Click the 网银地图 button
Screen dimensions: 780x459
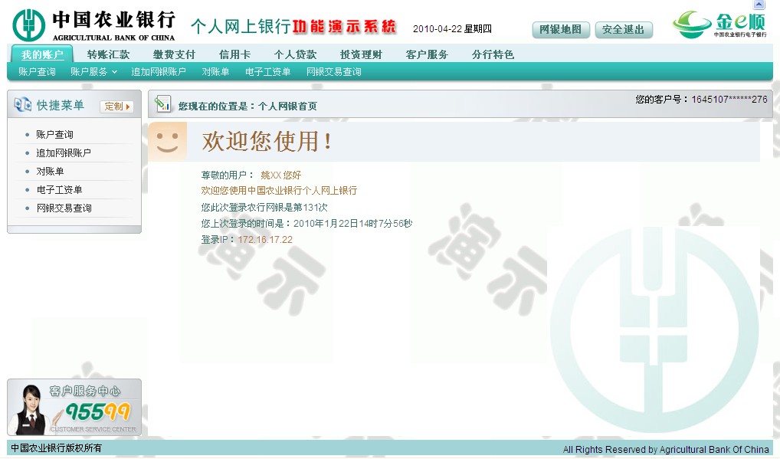pyautogui.click(x=561, y=30)
